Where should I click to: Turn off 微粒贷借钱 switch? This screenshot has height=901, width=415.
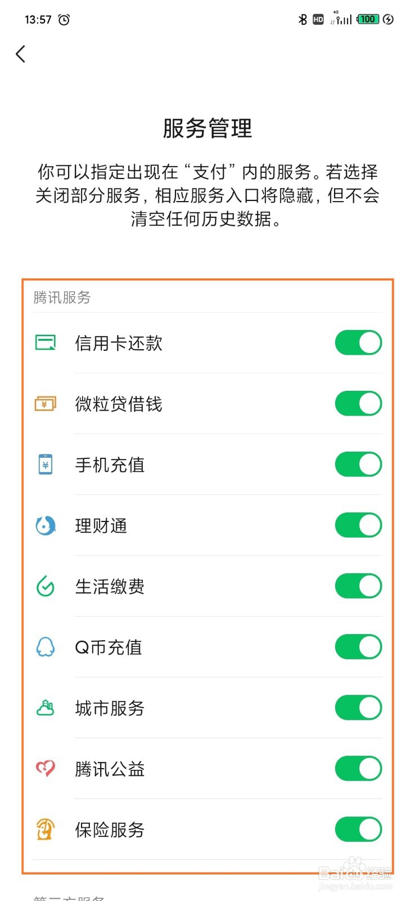358,403
